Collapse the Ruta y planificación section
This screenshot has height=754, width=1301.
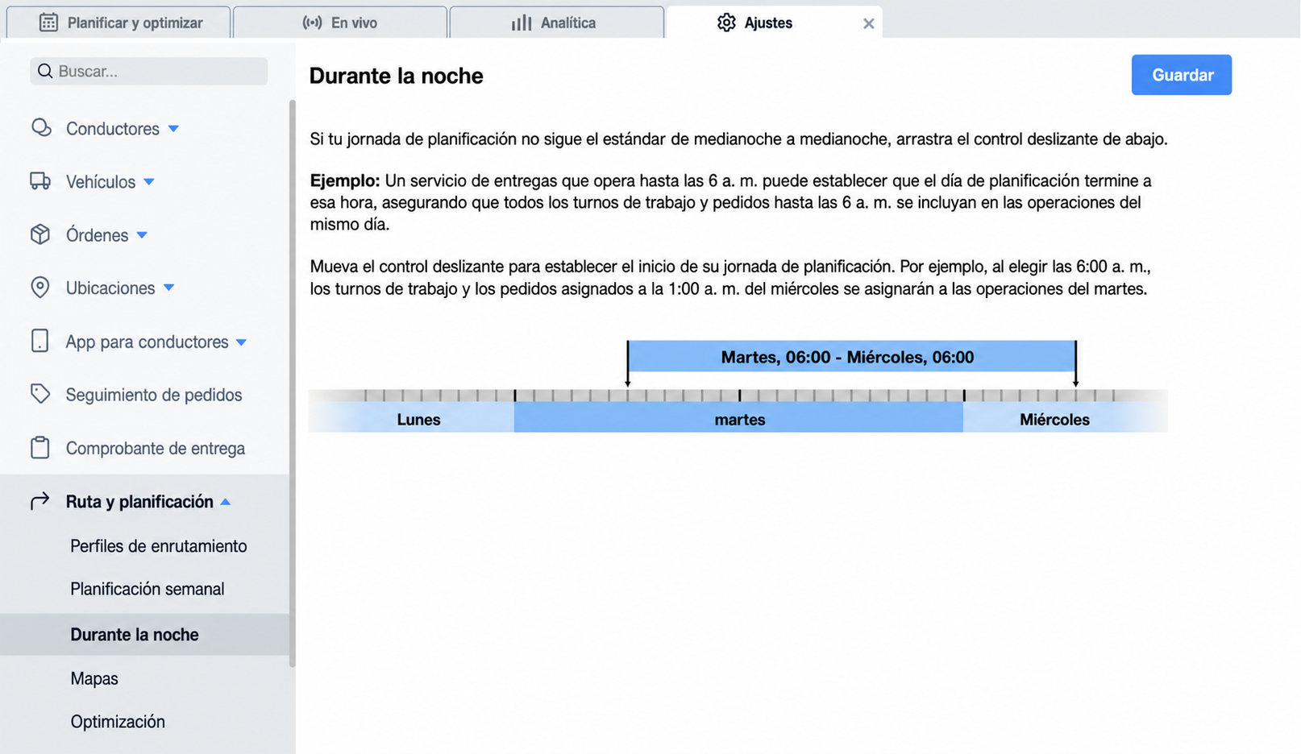tap(226, 502)
